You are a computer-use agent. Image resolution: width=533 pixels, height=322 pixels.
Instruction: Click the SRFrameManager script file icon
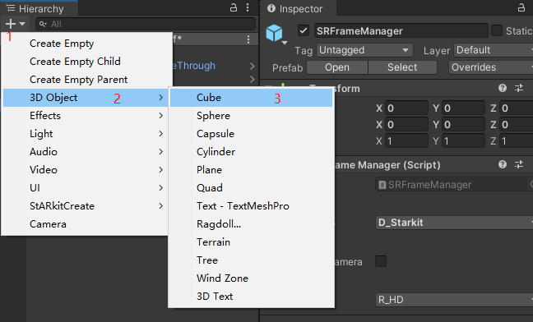coord(382,185)
